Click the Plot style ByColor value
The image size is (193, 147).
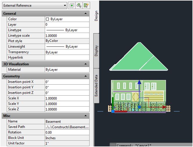[x=67, y=41]
